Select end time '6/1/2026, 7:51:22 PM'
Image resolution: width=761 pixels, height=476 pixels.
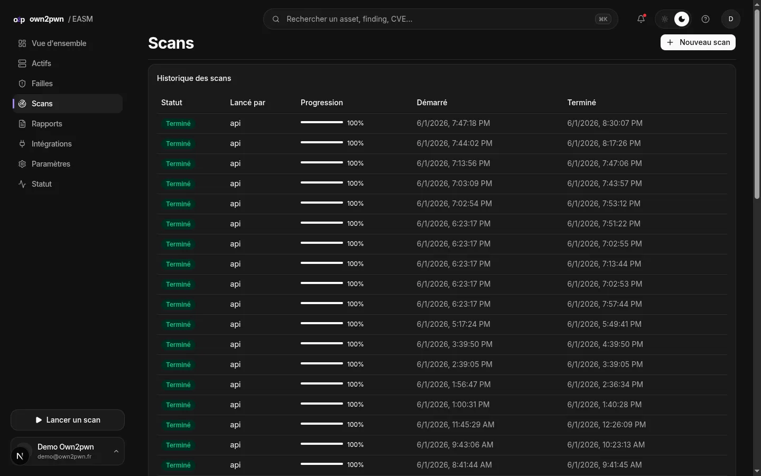604,224
